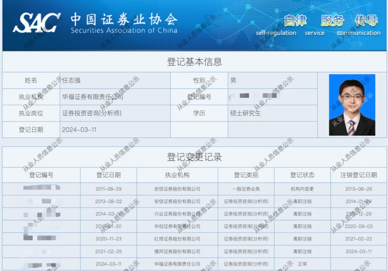Image resolution: width=388 pixels, height=271 pixels.
Task: Click the 姓名 label cell
Action: click(x=31, y=80)
